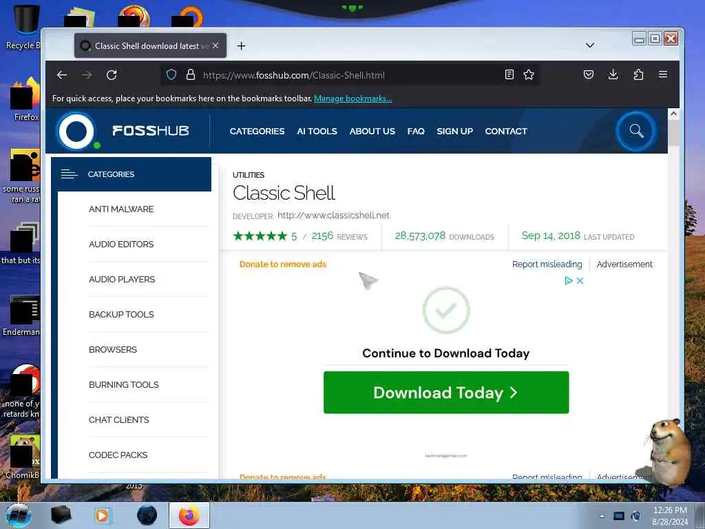This screenshot has height=529, width=705.
Task: Close the Classic Shell tab
Action: tap(215, 45)
